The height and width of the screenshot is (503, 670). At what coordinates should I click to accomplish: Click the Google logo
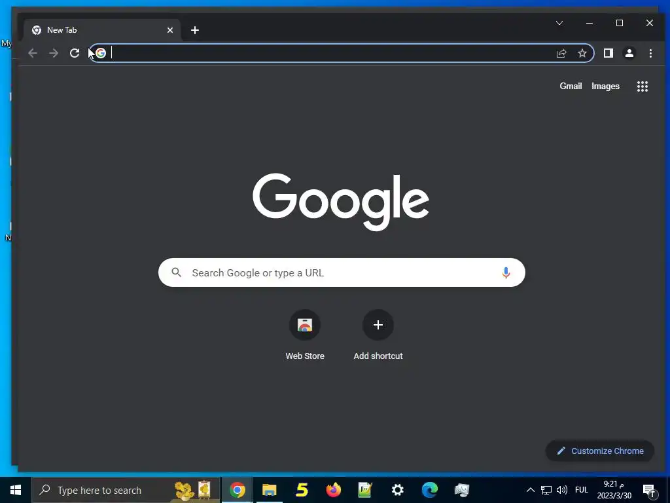click(341, 202)
